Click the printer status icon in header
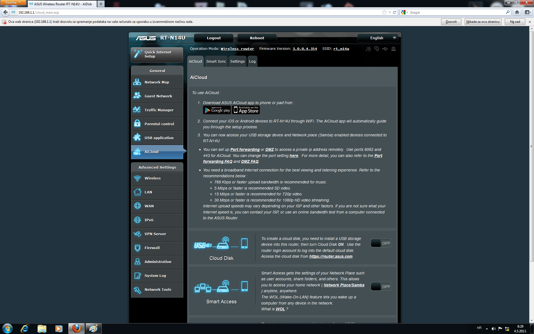The image size is (534, 334). (x=393, y=49)
